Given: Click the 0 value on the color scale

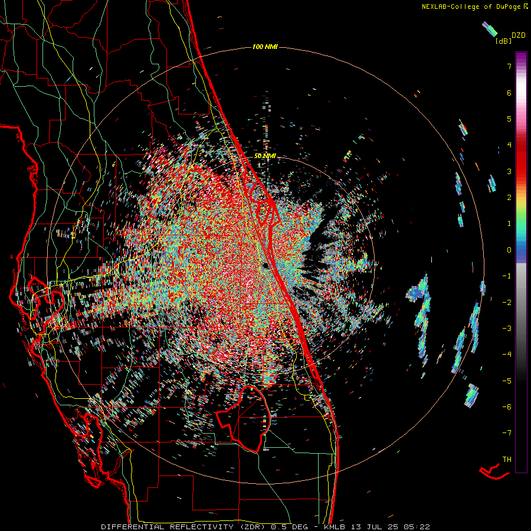Looking at the screenshot, I should [x=509, y=250].
